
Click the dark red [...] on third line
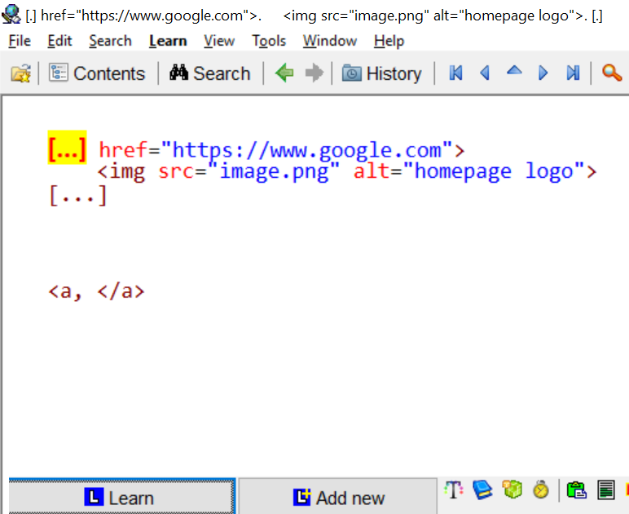(x=77, y=195)
